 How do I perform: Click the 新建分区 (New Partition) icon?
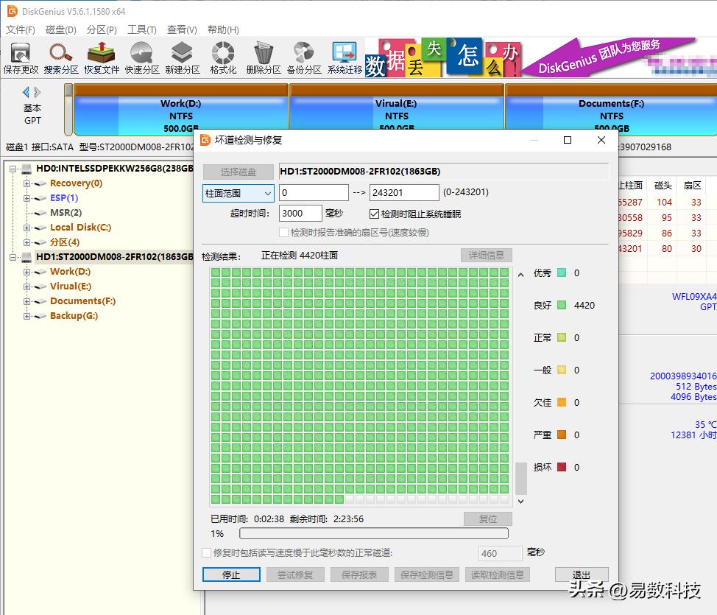pyautogui.click(x=183, y=57)
